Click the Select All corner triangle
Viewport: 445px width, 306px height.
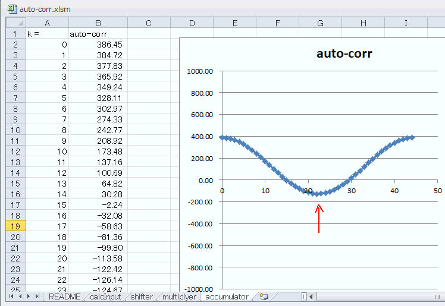tap(16, 23)
